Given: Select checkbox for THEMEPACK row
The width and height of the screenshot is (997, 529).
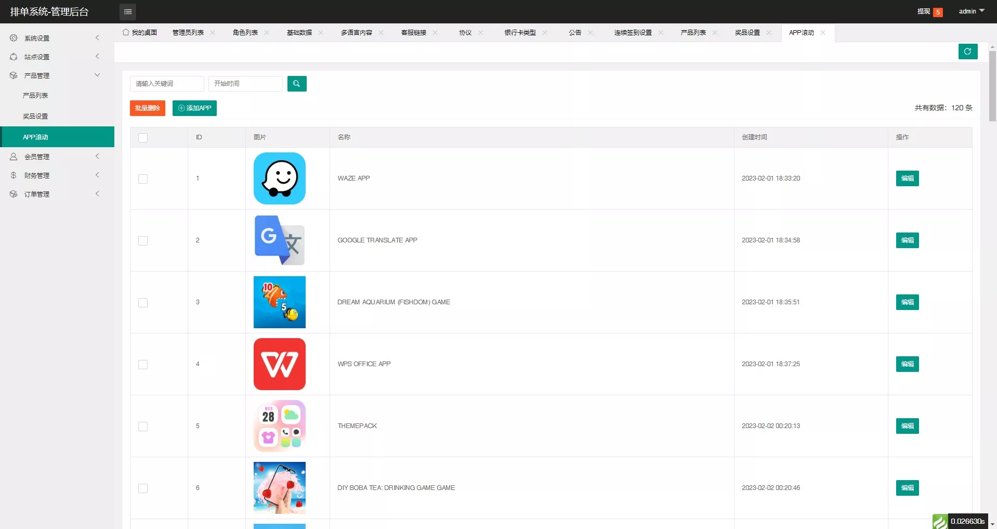Looking at the screenshot, I should (x=143, y=427).
